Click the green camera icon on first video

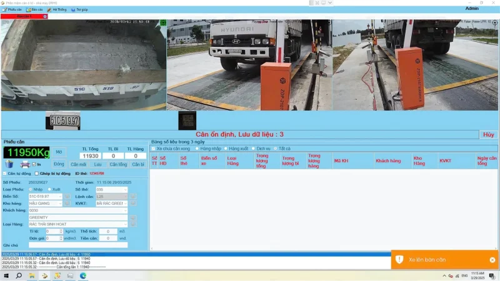162,22
